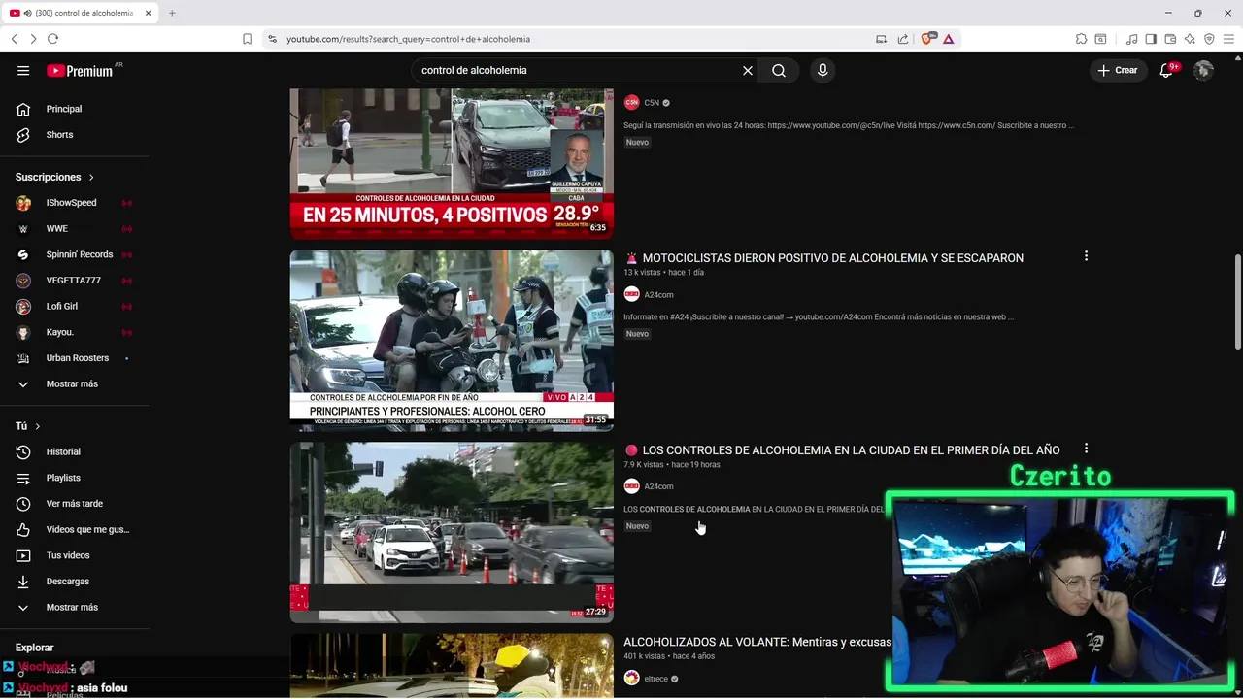1243x699 pixels.
Task: Open the browser extensions puzzle icon
Action: (x=1081, y=39)
